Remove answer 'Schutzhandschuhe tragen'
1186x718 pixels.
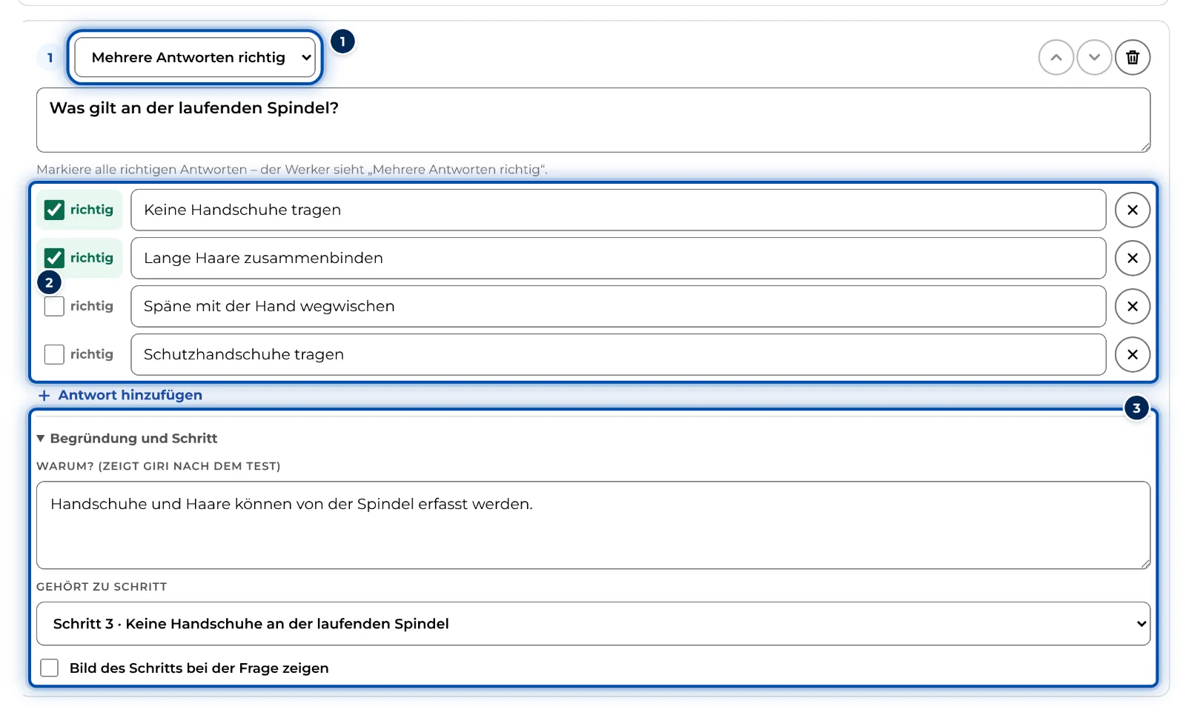tap(1133, 354)
